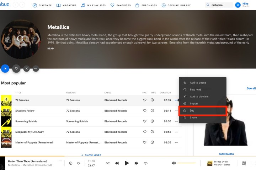The width and height of the screenshot is (256, 170).
Task: Click Read to expand the artist bio
Action: pos(50,49)
